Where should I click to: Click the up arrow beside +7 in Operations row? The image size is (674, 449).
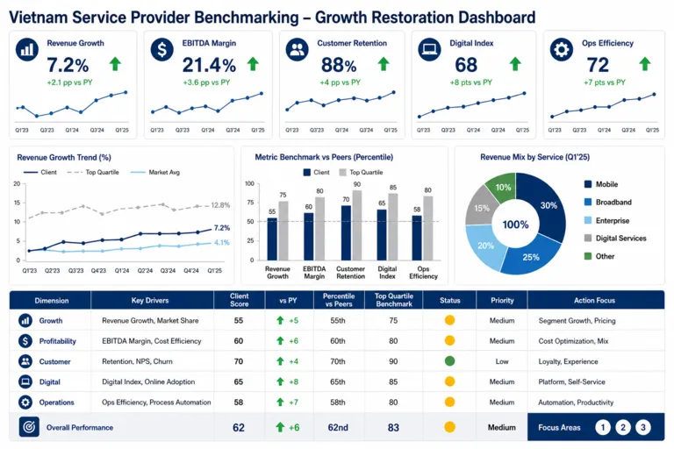(x=280, y=403)
